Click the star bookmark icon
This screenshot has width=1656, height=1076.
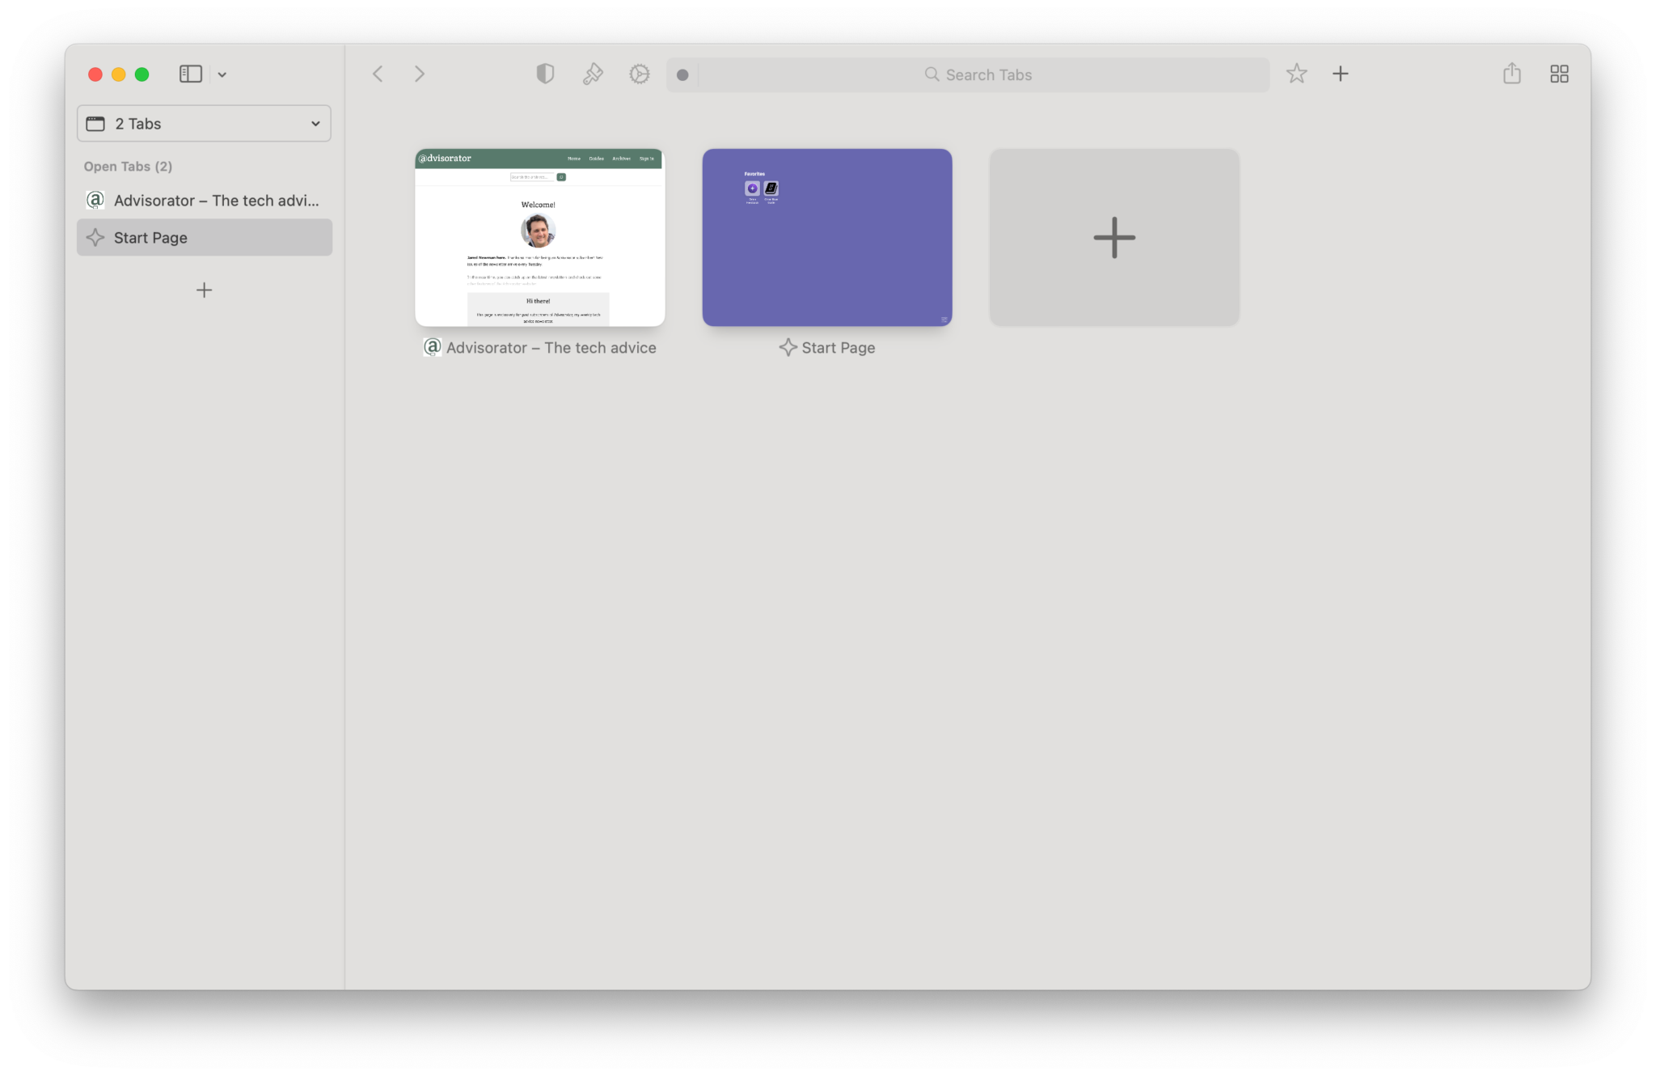click(x=1296, y=74)
